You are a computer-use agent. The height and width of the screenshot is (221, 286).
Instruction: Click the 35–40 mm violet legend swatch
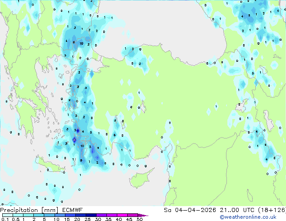(112, 215)
